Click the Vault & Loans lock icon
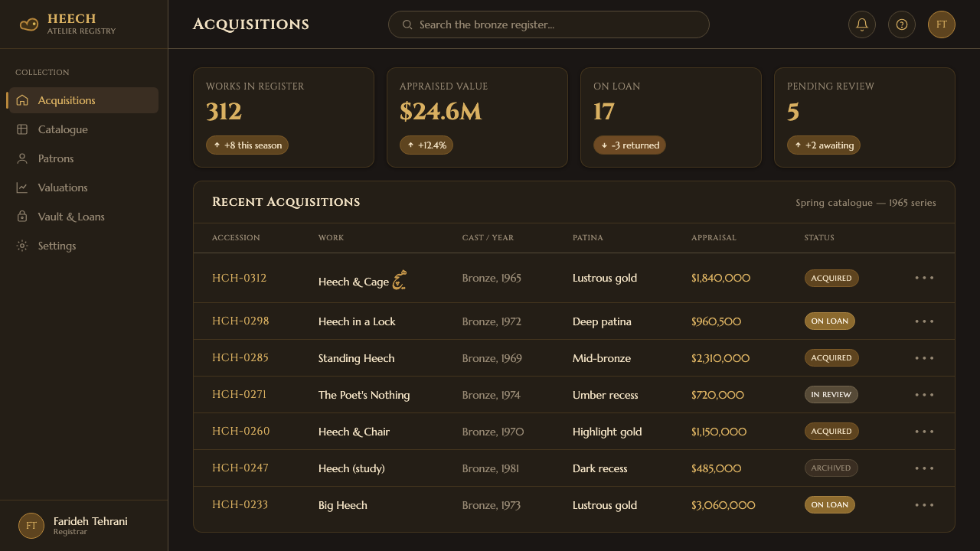This screenshot has height=551, width=980. coord(22,217)
